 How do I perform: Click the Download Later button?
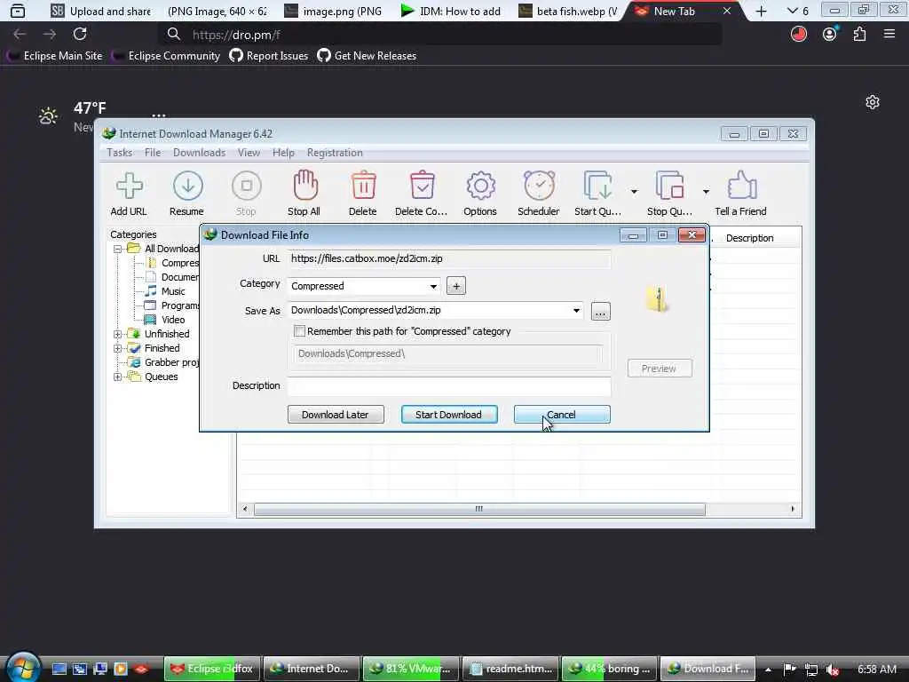[x=336, y=415]
